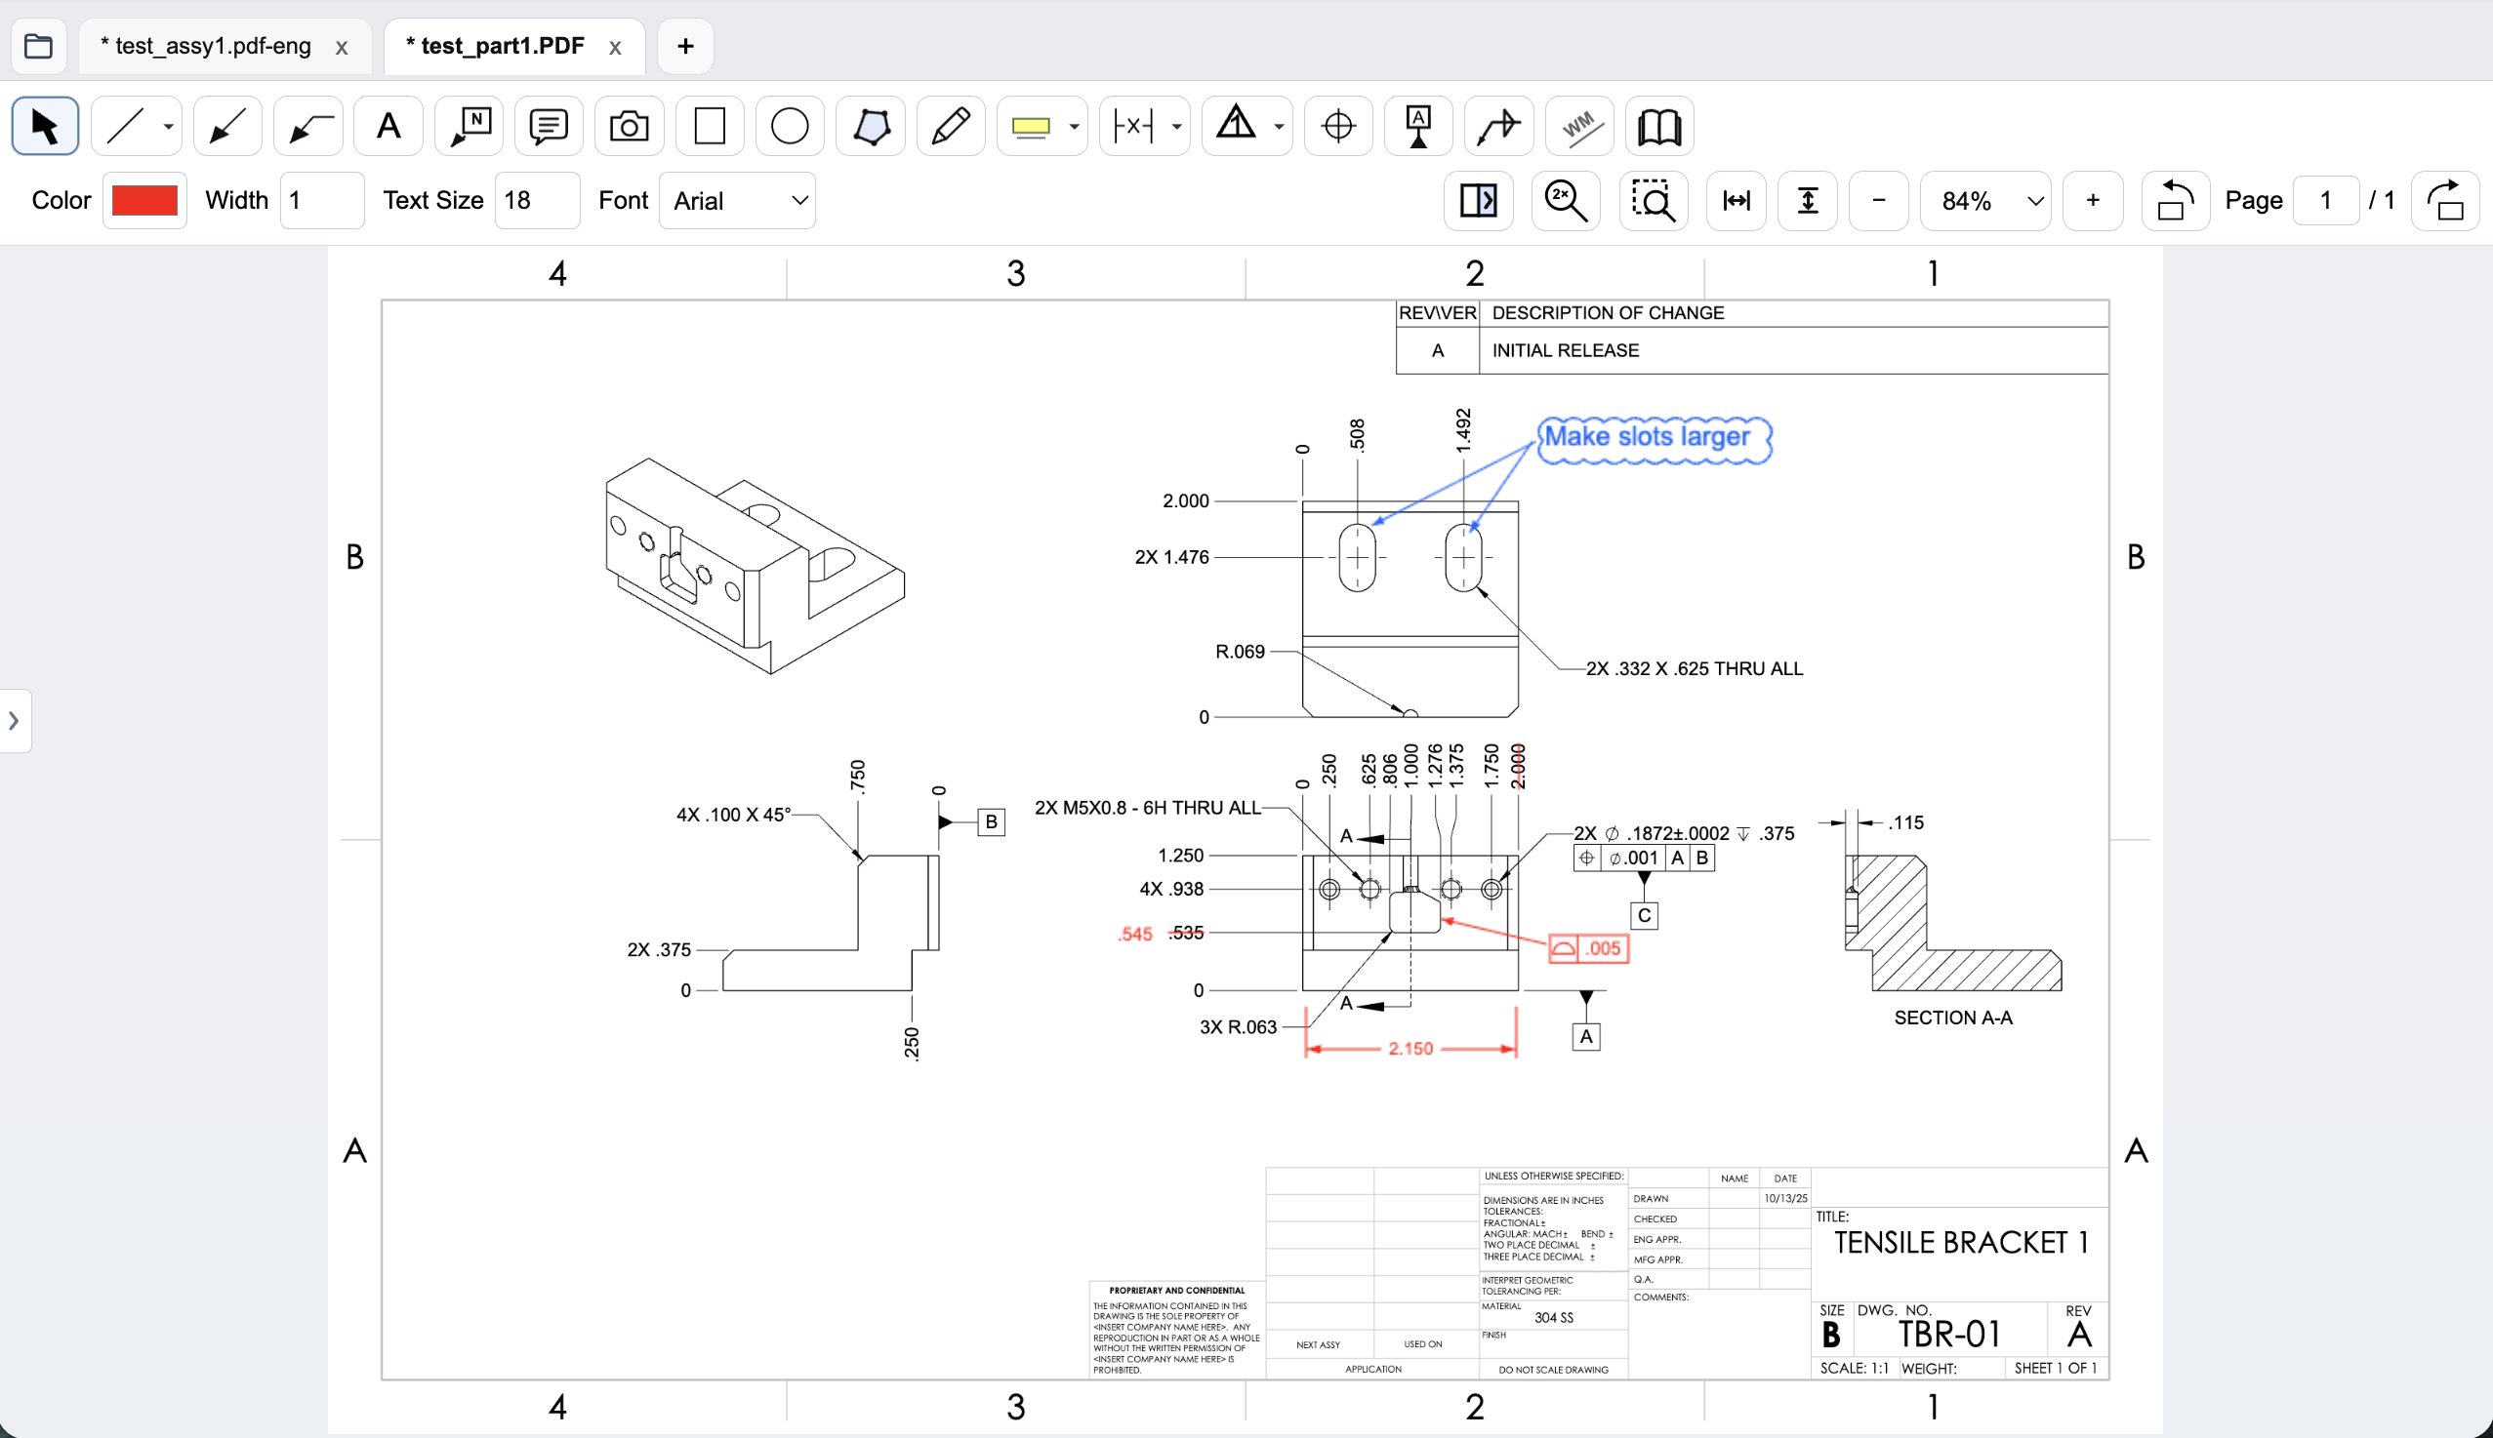Select the red .005 profile tolerance box
Image resolution: width=2493 pixels, height=1438 pixels.
[x=1588, y=949]
